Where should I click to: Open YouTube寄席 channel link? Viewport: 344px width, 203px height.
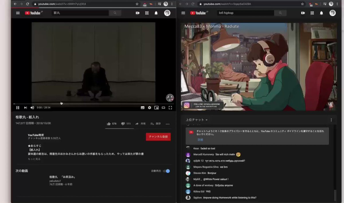point(36,135)
